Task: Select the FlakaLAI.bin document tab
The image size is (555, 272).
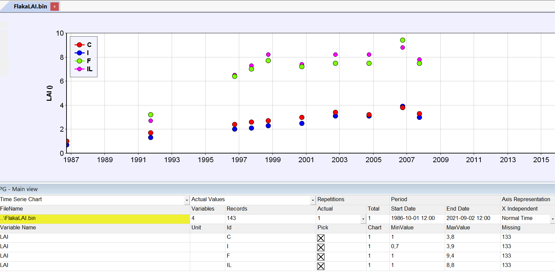Action: click(30, 6)
